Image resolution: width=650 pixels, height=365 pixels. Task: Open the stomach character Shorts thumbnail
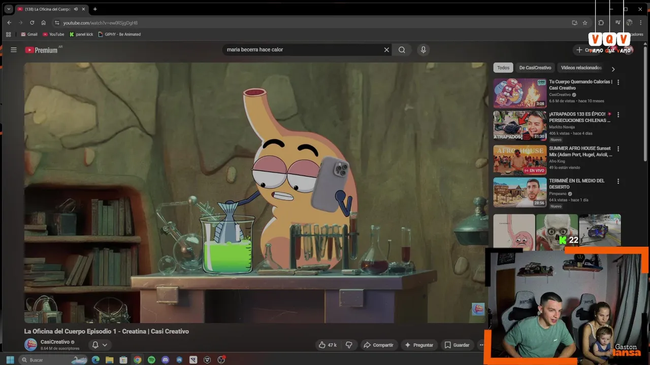(x=514, y=231)
